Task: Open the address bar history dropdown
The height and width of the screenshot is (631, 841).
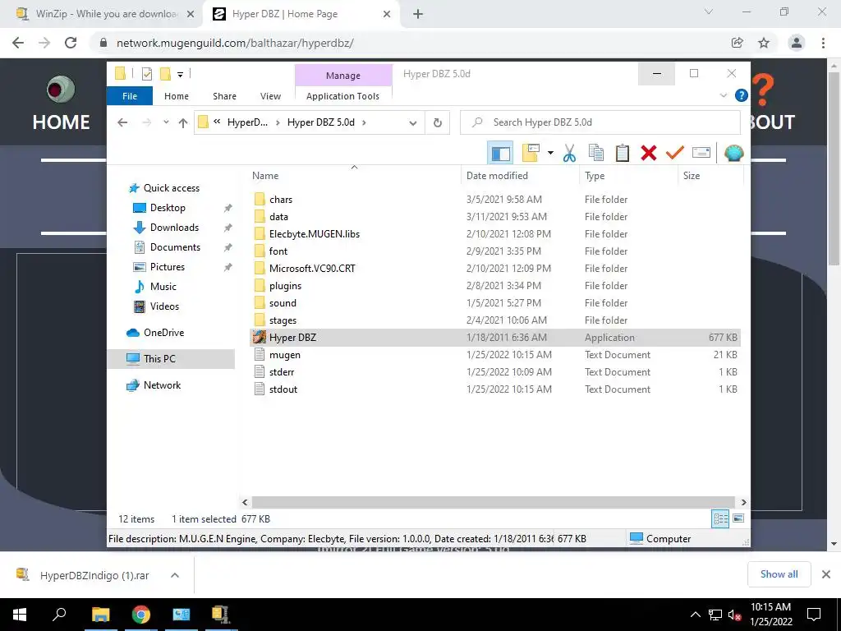Action: coord(412,122)
